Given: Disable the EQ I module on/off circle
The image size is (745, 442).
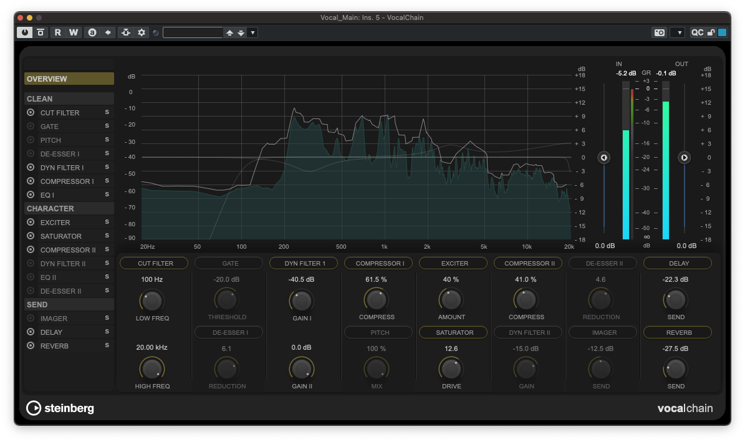Looking at the screenshot, I should tap(31, 195).
